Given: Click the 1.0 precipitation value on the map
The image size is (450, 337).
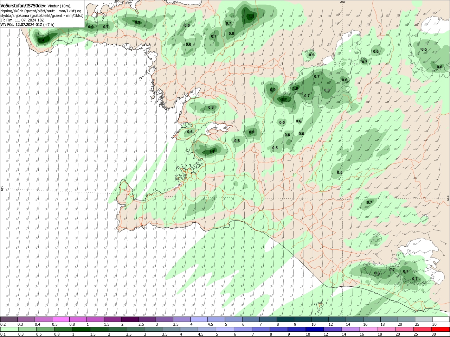Looking at the screenshot, I should pyautogui.click(x=295, y=88).
